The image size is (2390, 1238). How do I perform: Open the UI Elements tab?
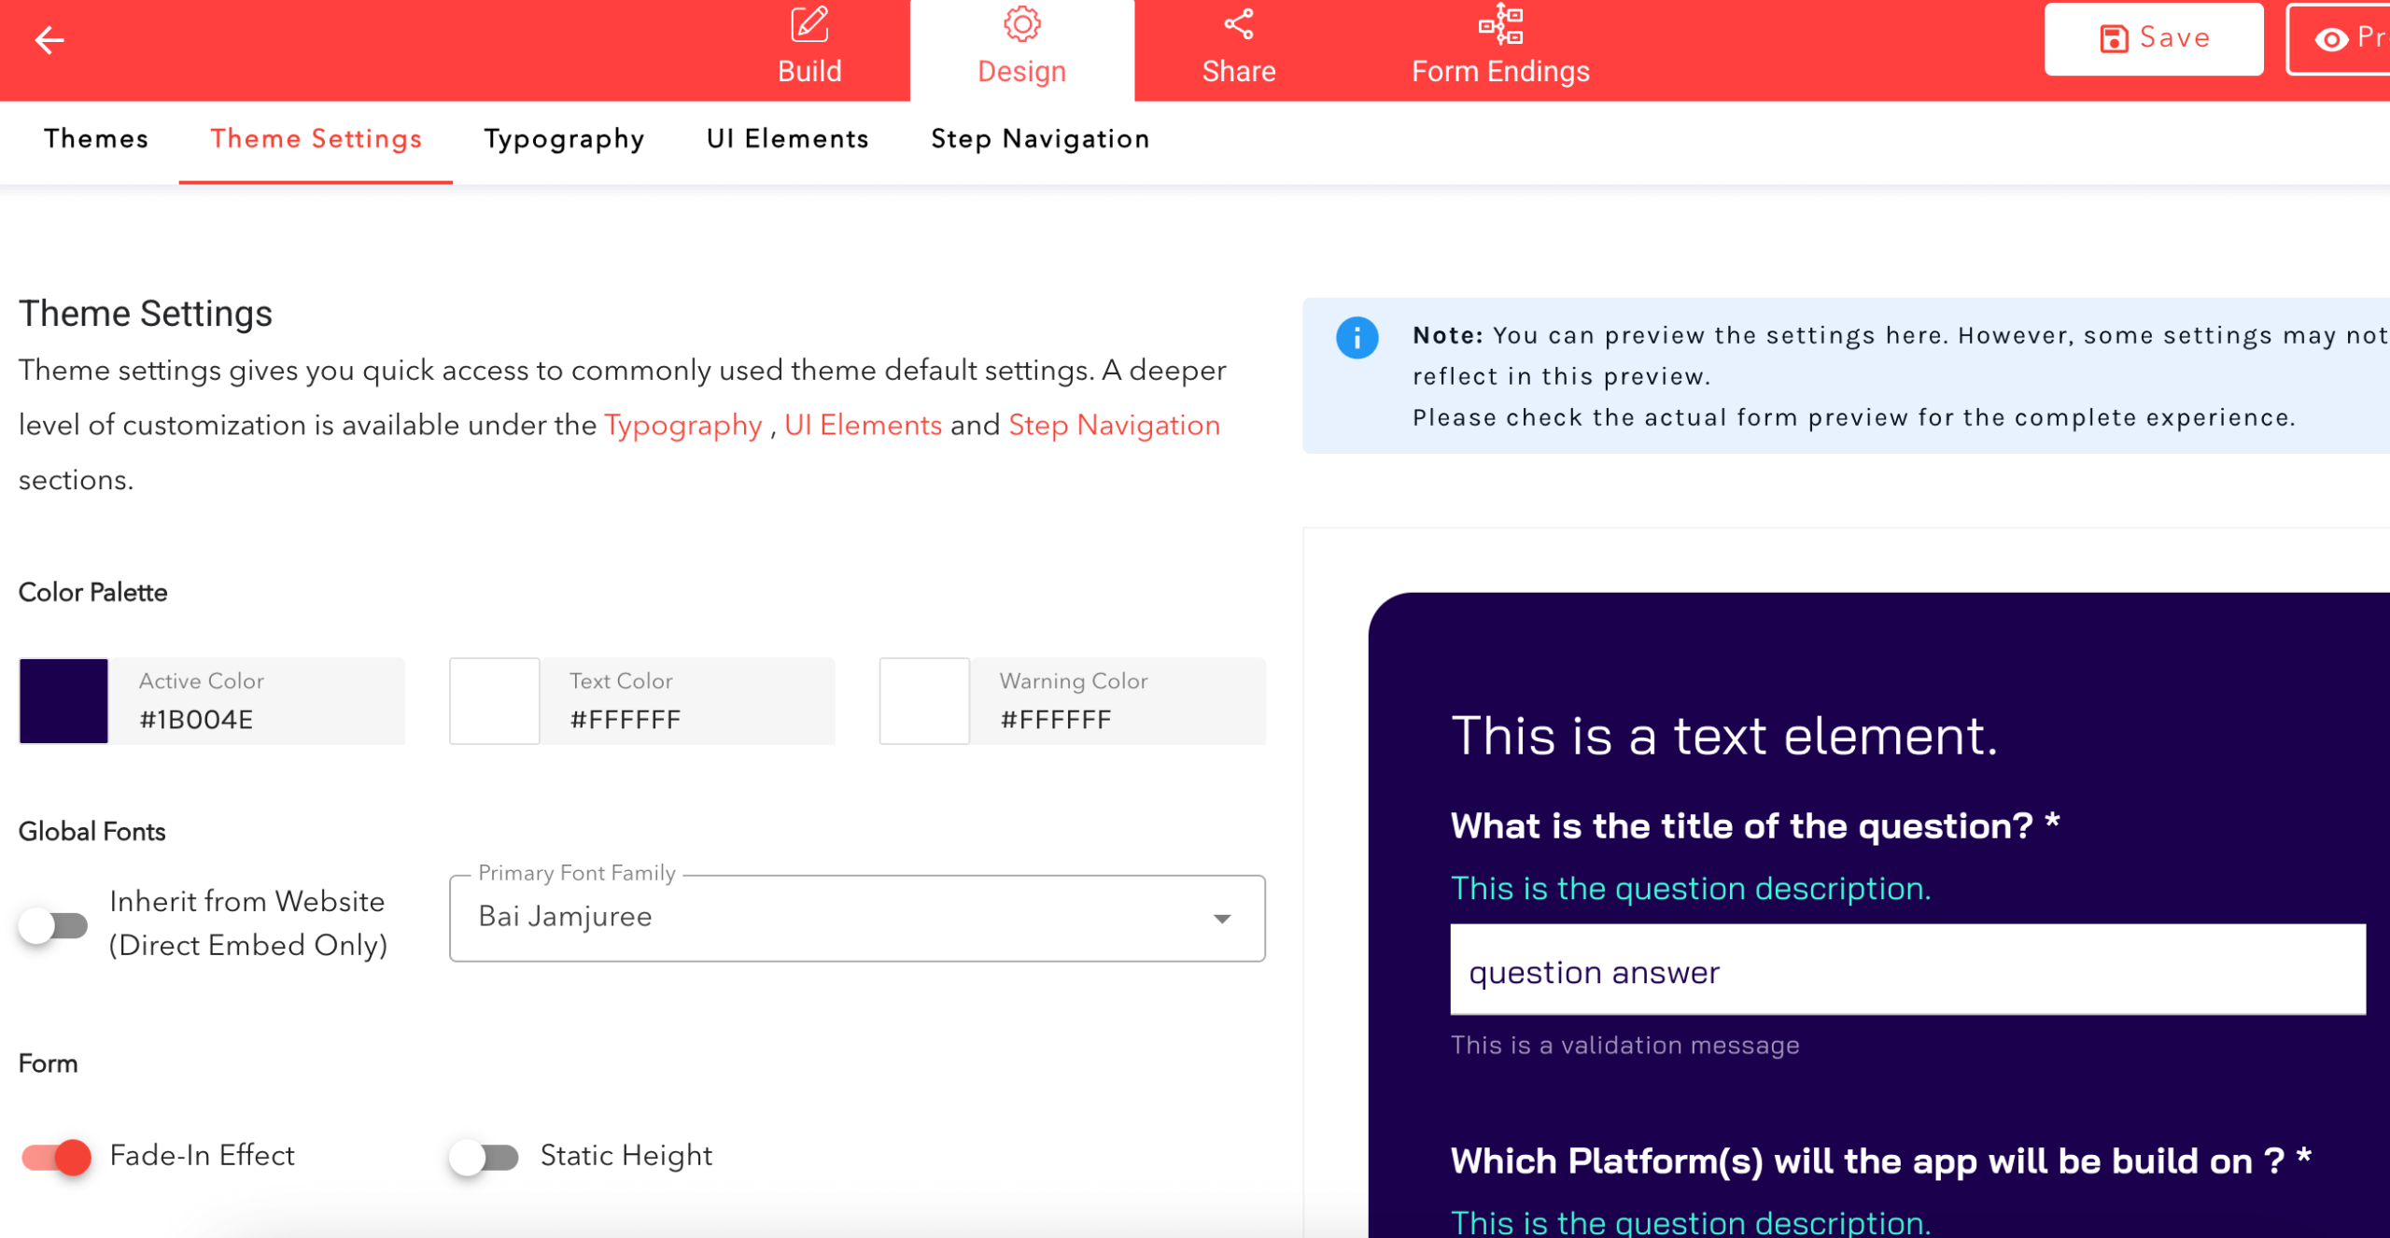tap(787, 139)
